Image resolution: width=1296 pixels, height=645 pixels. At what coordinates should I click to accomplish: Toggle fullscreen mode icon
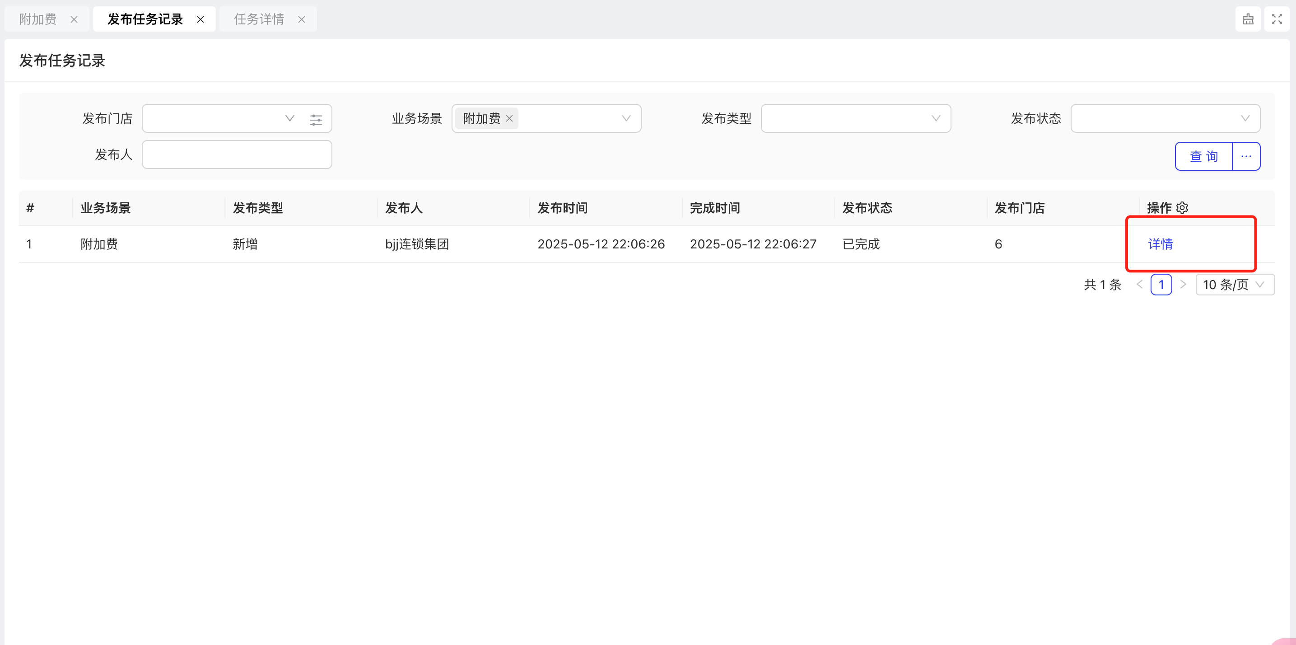pos(1277,19)
